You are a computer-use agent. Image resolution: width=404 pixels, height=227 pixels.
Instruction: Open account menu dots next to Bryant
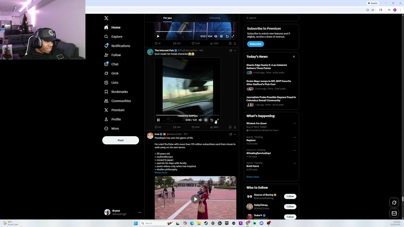[140, 212]
